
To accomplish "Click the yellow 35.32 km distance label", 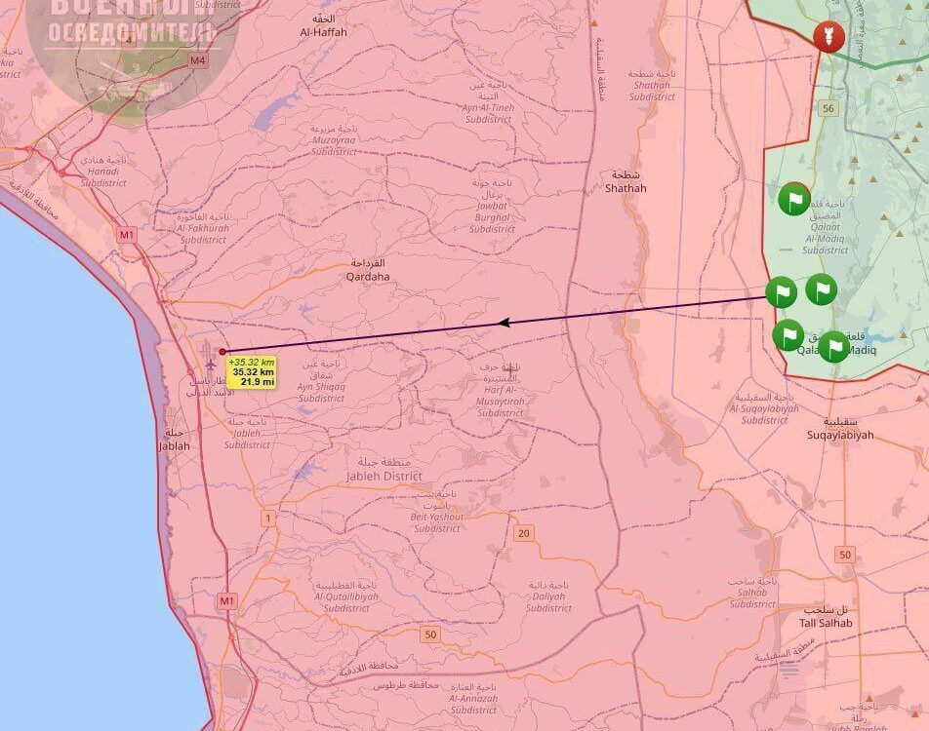I will pyautogui.click(x=251, y=371).
